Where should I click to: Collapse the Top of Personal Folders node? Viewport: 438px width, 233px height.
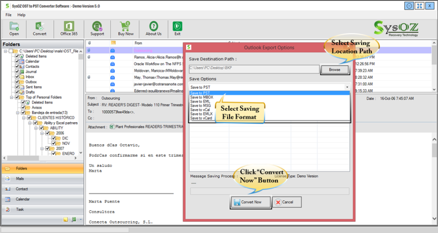click(12, 98)
